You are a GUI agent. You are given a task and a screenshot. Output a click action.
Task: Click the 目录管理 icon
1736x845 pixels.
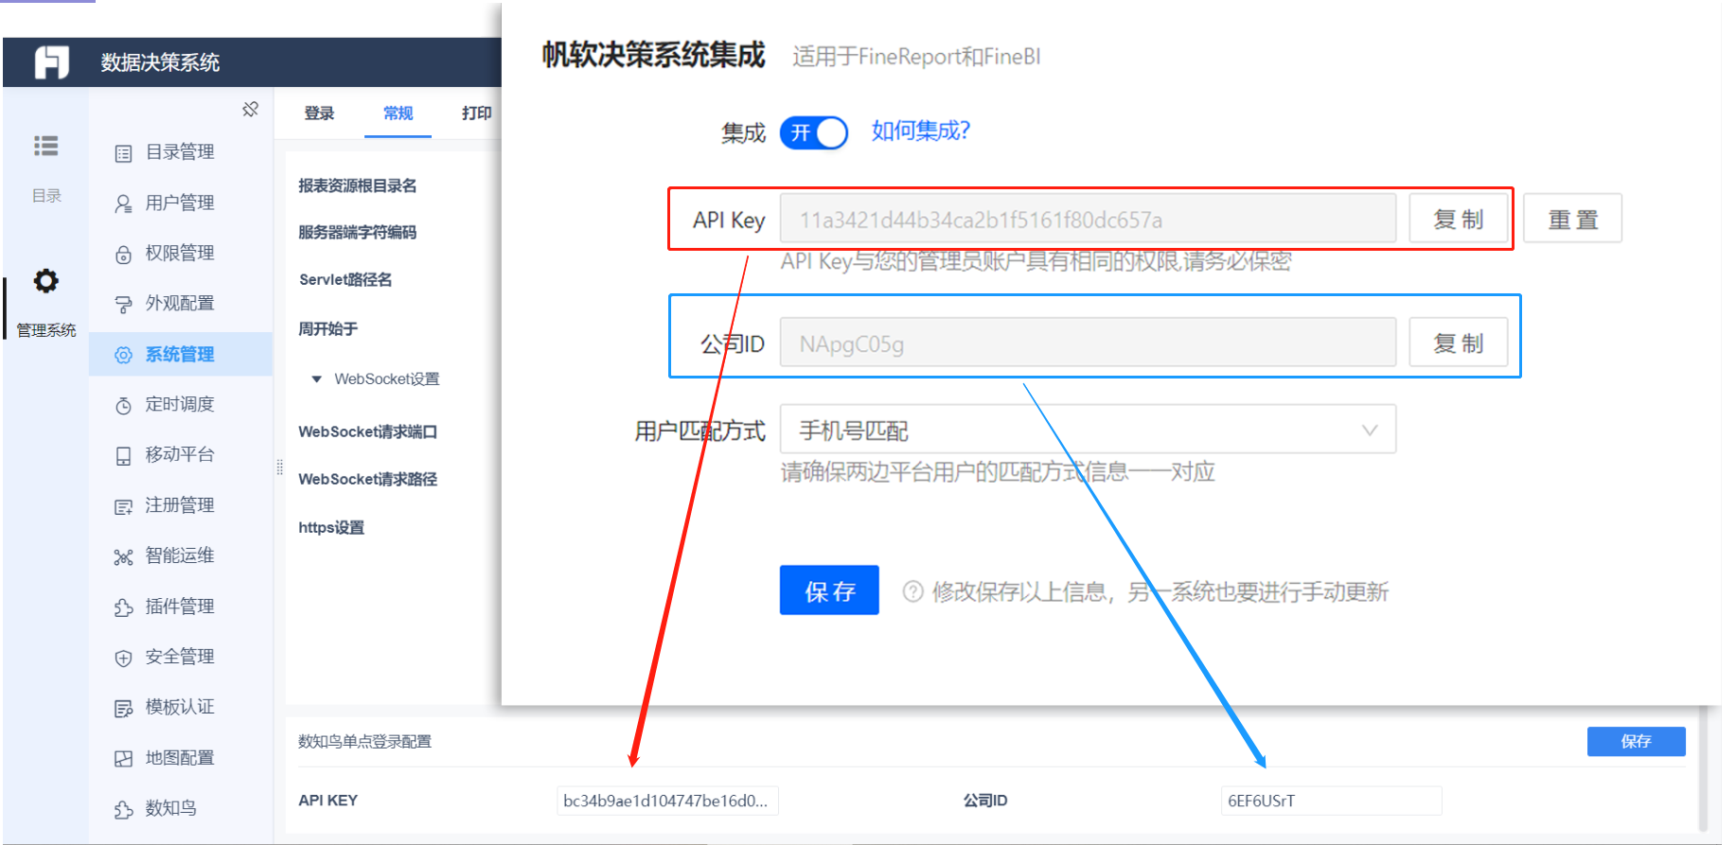123,153
